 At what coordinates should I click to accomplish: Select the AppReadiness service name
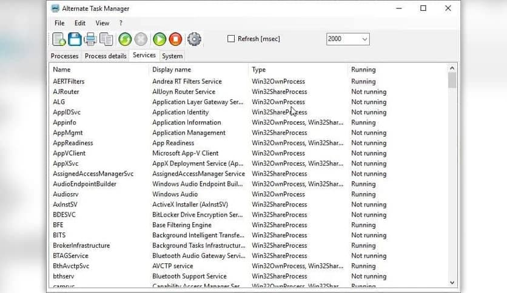pyautogui.click(x=73, y=143)
